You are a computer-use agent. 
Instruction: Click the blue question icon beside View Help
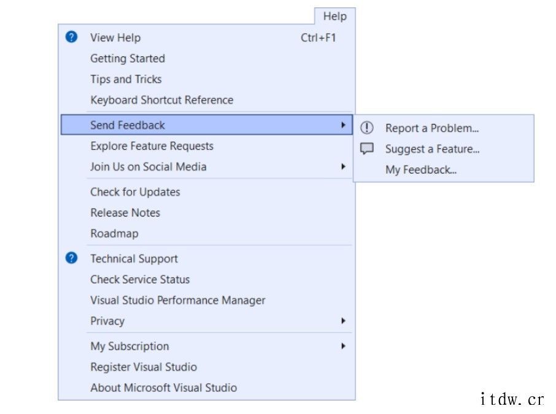(71, 37)
